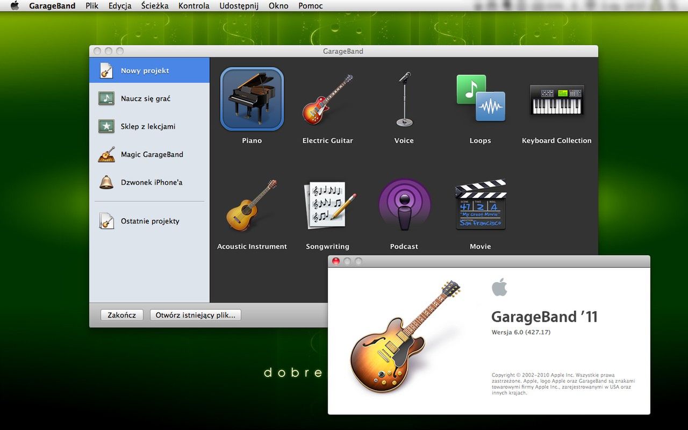Choose the Electric Guitar project
688x430 pixels.
pyautogui.click(x=328, y=99)
